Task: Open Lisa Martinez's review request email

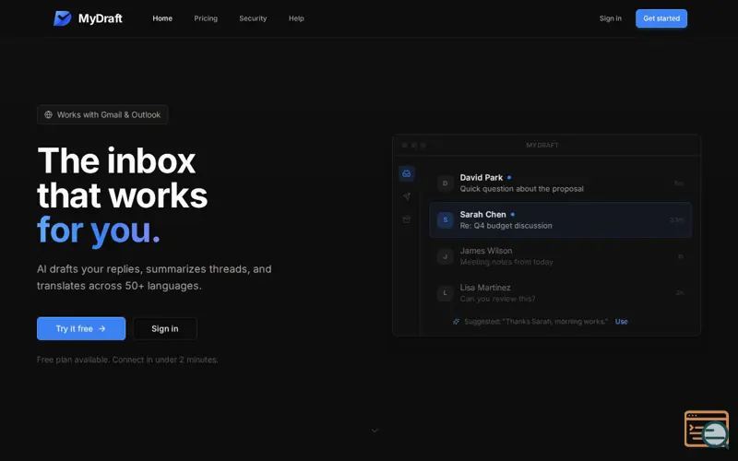Action: [x=560, y=292]
